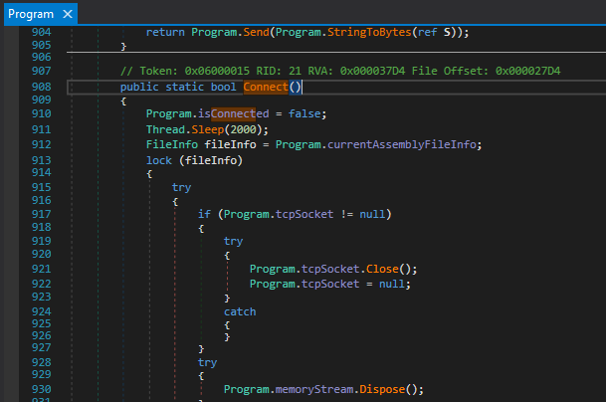Click line number 930
The height and width of the screenshot is (402, 606).
coord(42,389)
